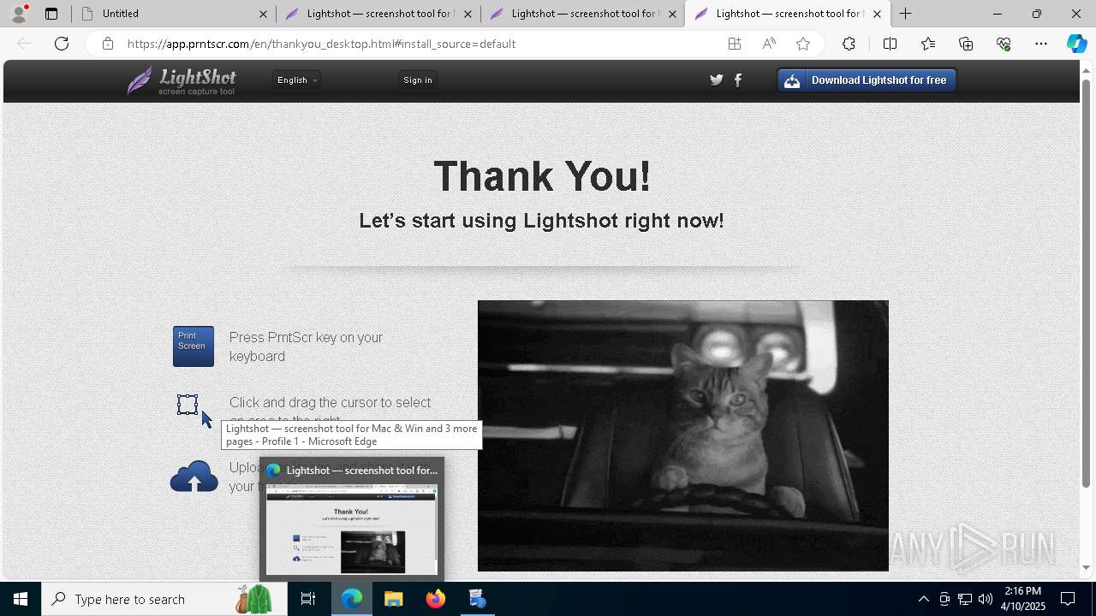Select the Edge window preview thumbnail

click(x=352, y=530)
